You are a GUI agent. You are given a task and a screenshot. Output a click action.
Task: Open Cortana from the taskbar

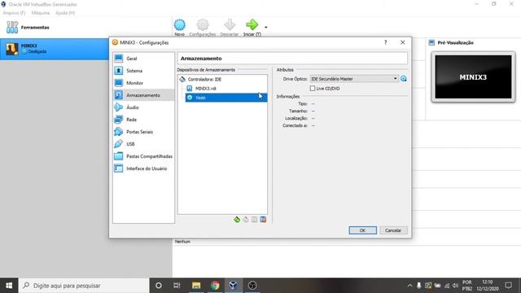159,286
